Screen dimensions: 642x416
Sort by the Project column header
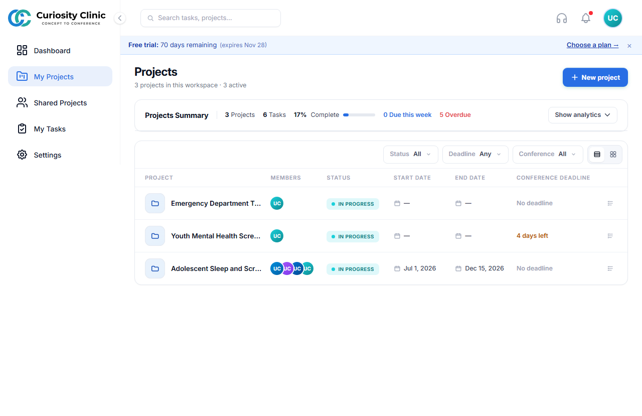point(159,178)
